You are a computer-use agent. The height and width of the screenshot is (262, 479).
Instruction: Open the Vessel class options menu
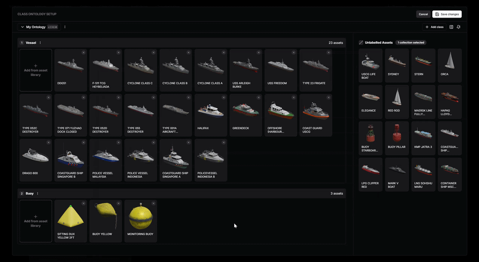[40, 43]
